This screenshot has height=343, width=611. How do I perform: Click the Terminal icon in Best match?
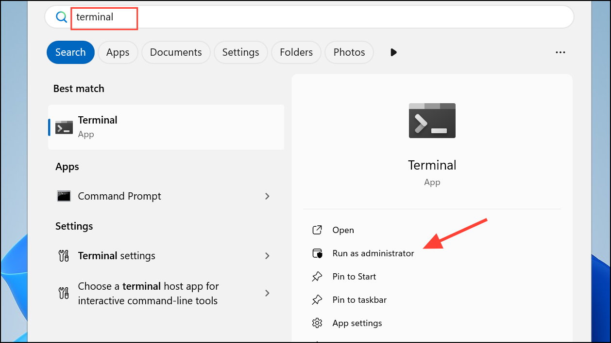(64, 127)
